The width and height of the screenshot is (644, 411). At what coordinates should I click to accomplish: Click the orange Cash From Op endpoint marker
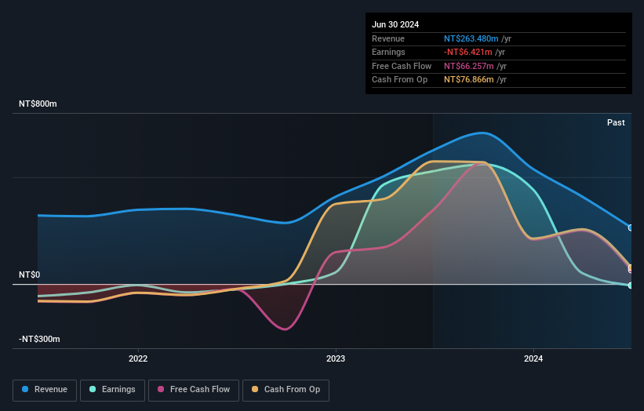(631, 267)
